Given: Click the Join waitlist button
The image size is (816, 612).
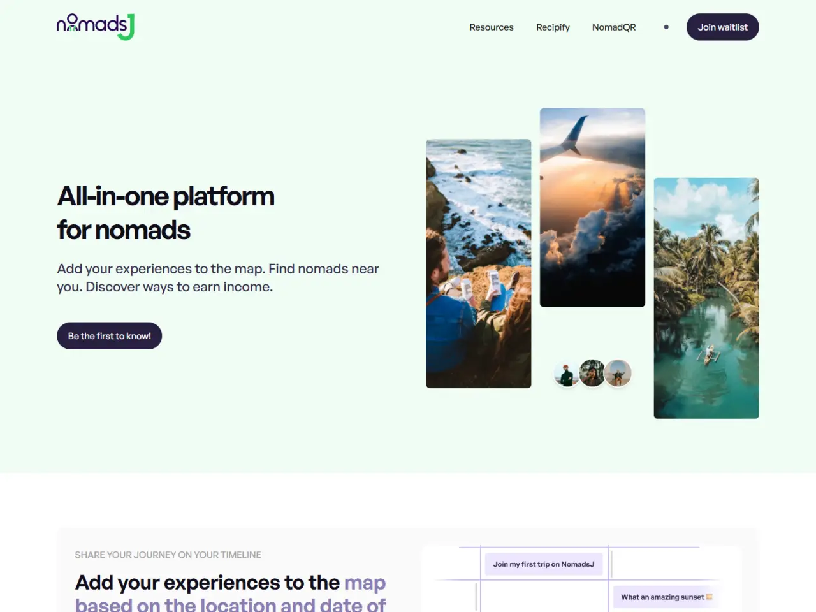Looking at the screenshot, I should click(722, 27).
